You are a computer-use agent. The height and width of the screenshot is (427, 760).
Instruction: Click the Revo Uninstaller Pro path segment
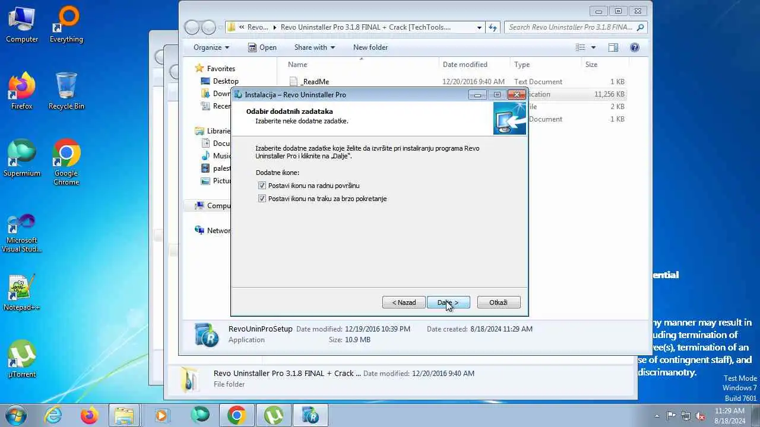tap(365, 27)
